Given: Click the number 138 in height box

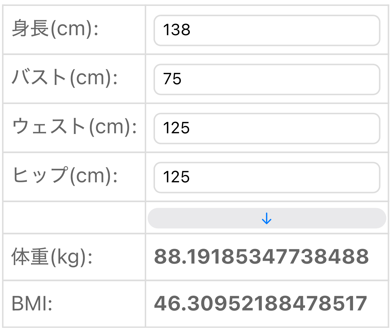Looking at the screenshot, I should click(x=177, y=30).
